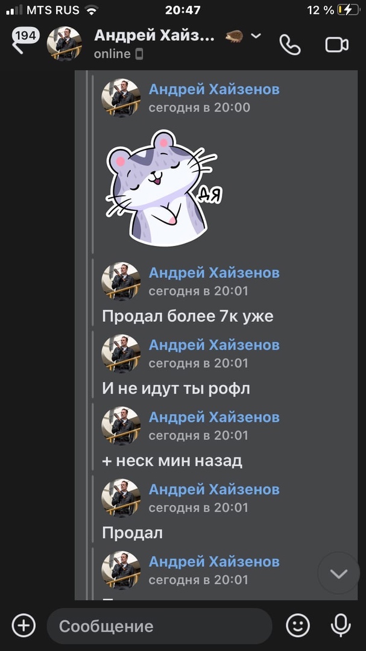The width and height of the screenshot is (366, 651).
Task: Tap avatar beside 'И не идут ты рофл'
Action: (x=121, y=353)
